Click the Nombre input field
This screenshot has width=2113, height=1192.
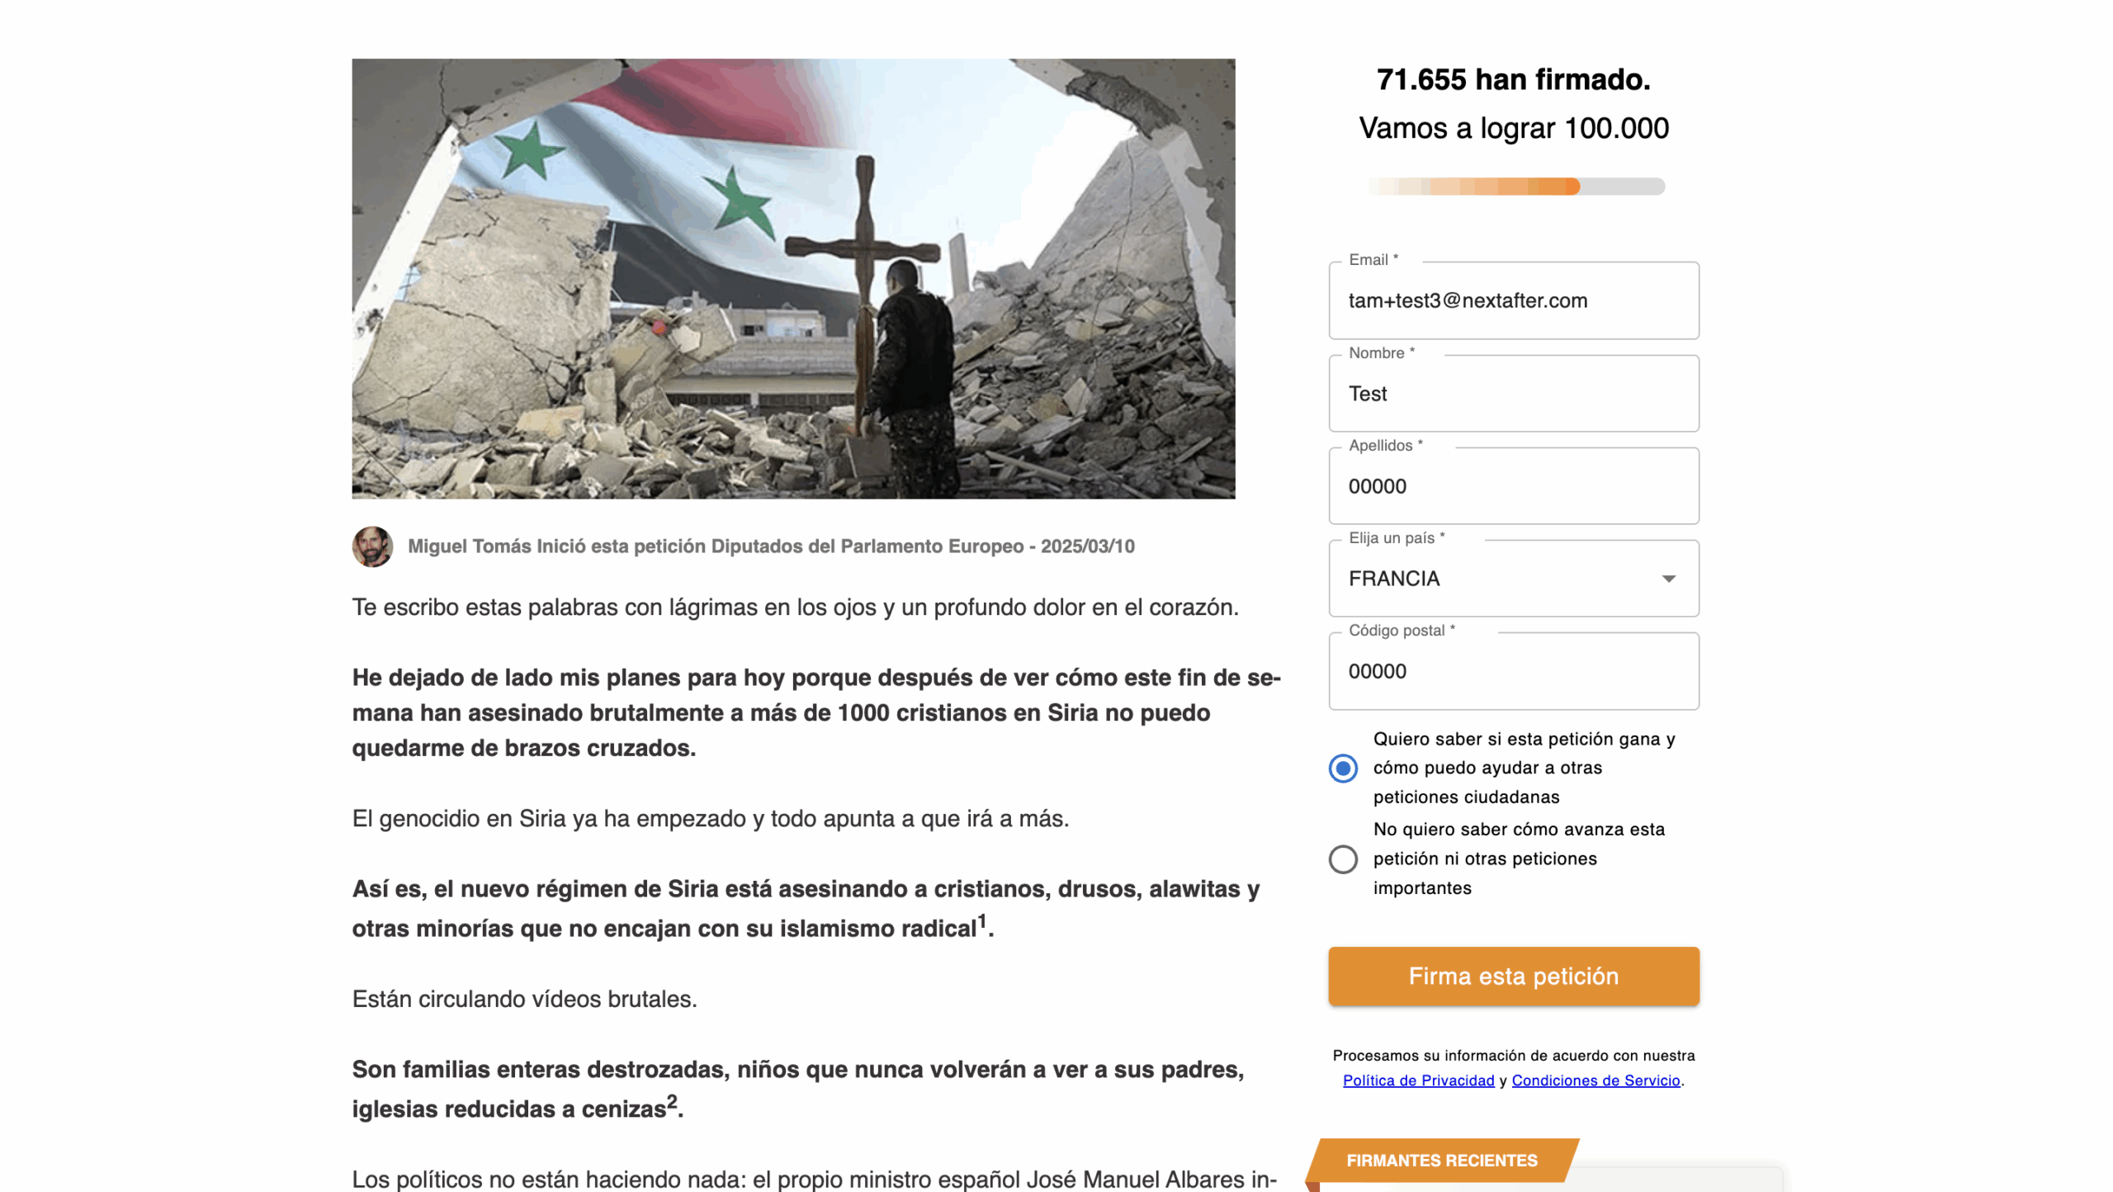[1513, 394]
